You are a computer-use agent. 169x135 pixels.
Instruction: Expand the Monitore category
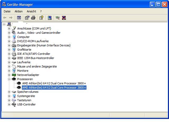click(9, 71)
